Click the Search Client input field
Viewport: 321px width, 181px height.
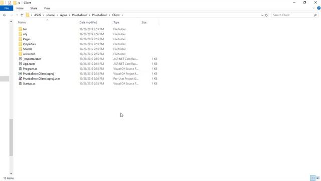click(x=292, y=15)
